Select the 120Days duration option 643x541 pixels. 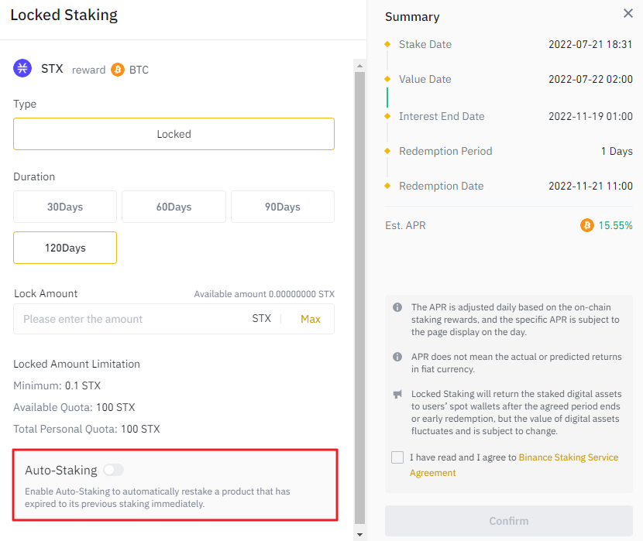pos(65,248)
